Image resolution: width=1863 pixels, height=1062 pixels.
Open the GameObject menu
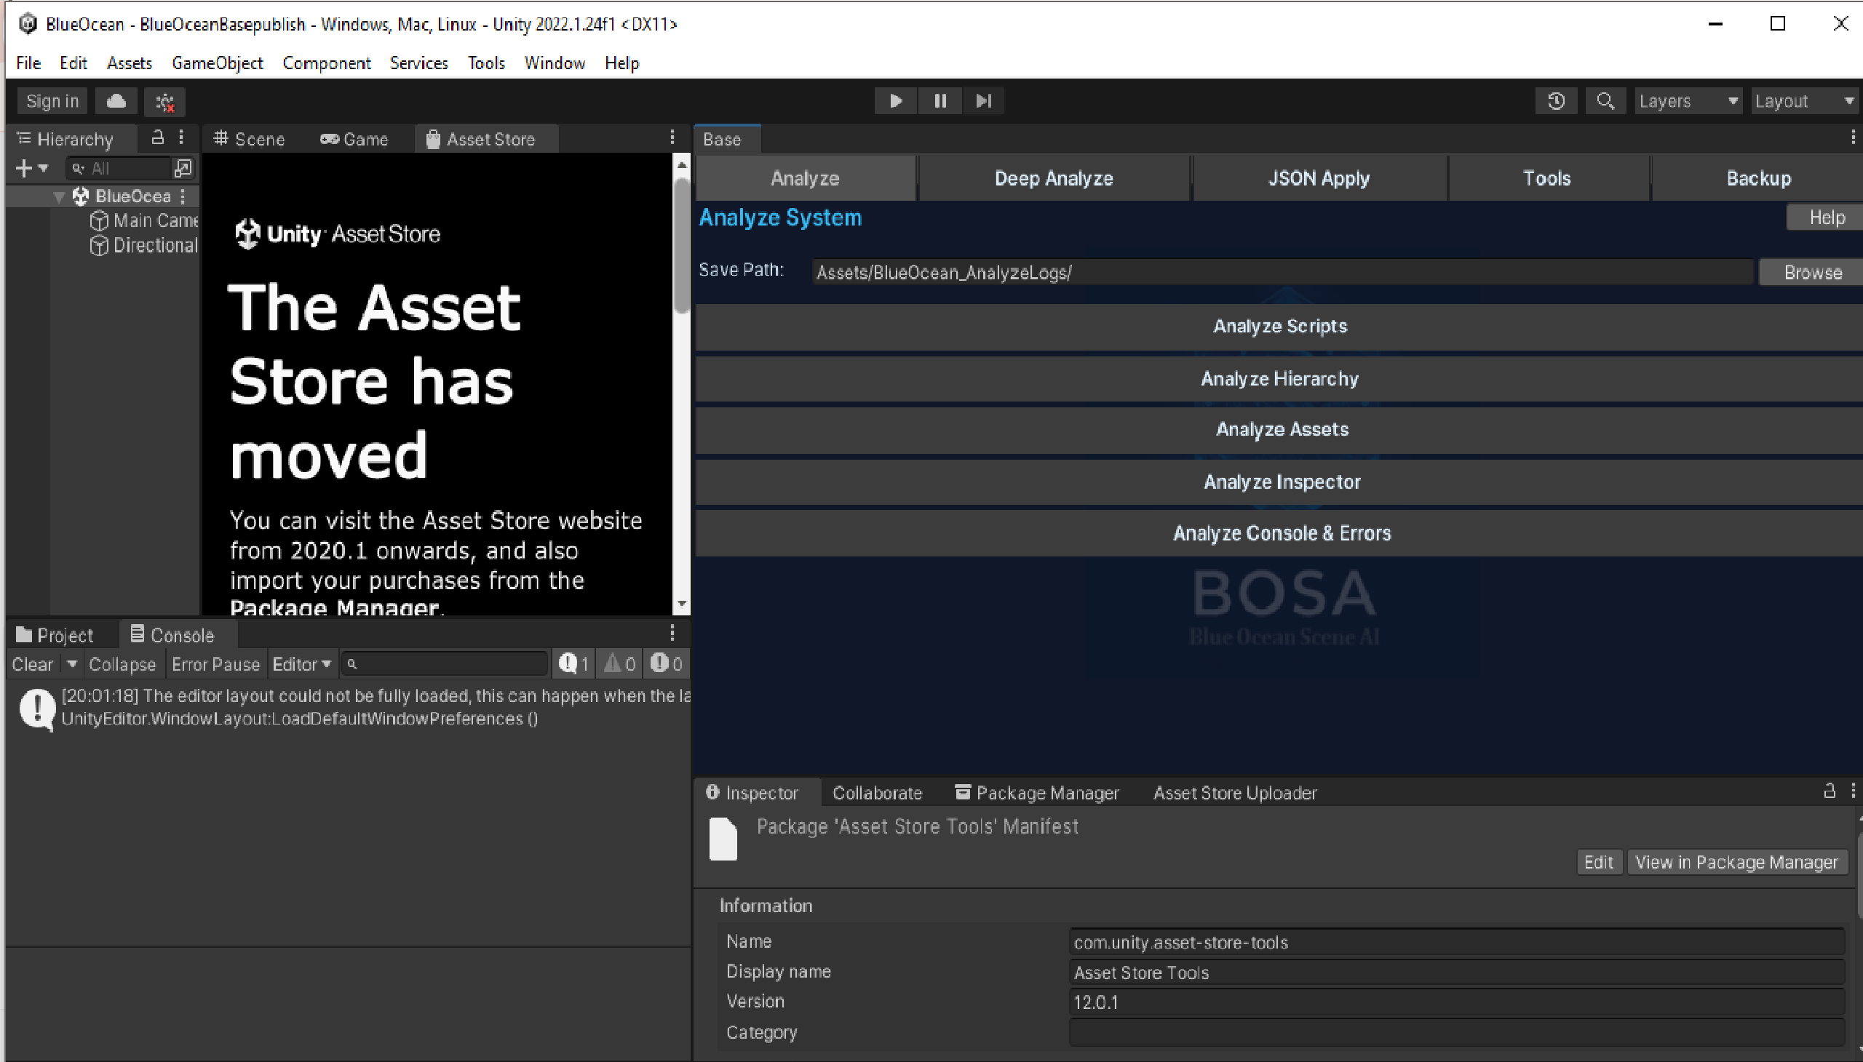(x=217, y=63)
